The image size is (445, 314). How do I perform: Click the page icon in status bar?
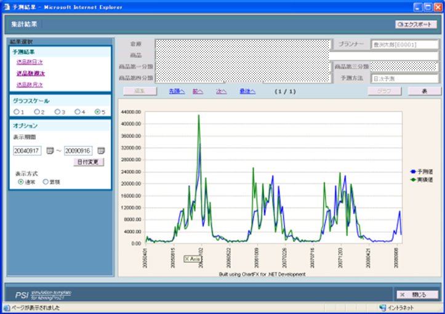(x=7, y=308)
